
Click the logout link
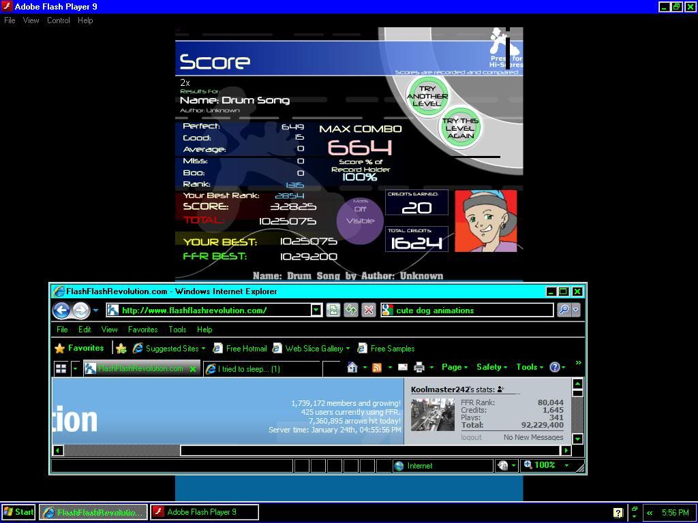coord(471,437)
